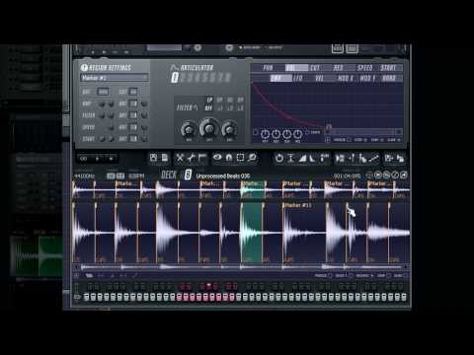The width and height of the screenshot is (474, 355).
Task: Apply the fade in ramp icon
Action: [302, 159]
